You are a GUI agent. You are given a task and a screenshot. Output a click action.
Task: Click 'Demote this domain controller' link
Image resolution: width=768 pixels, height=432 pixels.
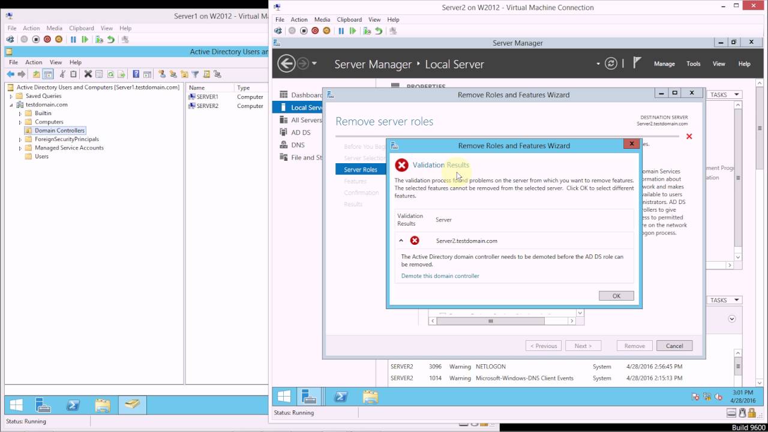440,276
